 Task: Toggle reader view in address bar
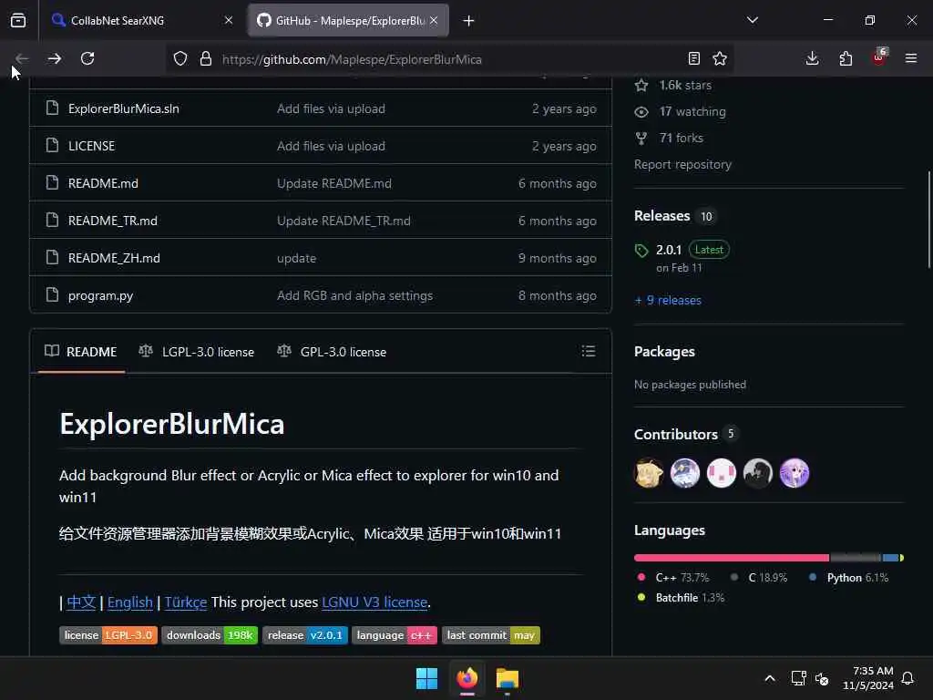click(x=693, y=58)
